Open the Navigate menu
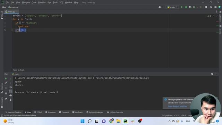 26,2
